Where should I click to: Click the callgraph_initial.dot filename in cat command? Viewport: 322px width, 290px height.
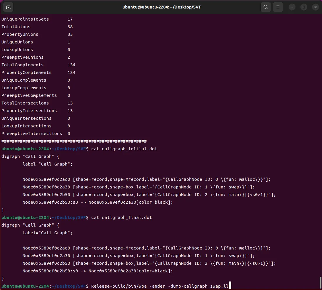click(x=129, y=149)
